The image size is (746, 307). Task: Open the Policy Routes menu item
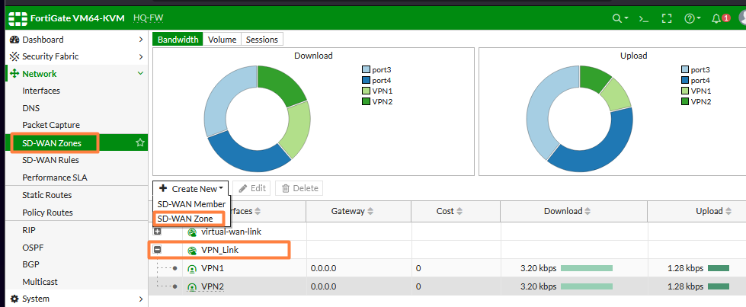click(47, 213)
